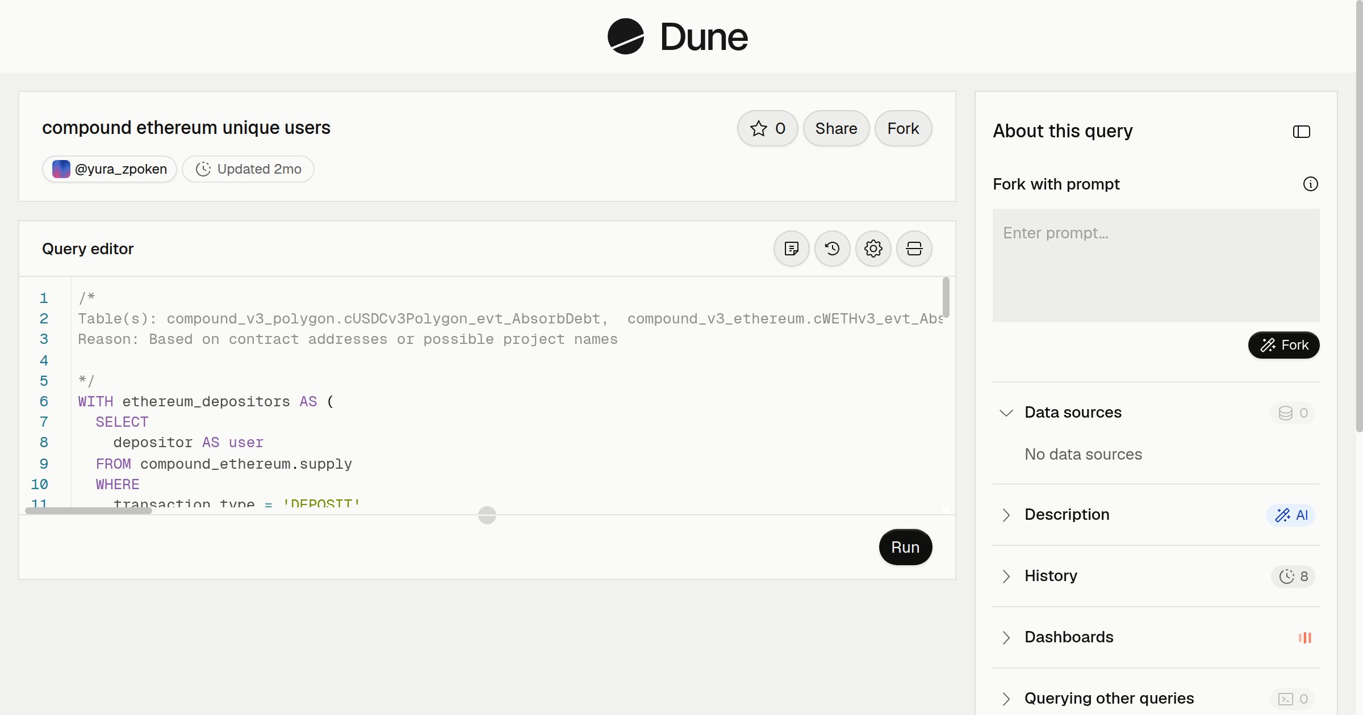Click the 'Query editor' heading
The width and height of the screenshot is (1363, 715).
click(x=87, y=249)
